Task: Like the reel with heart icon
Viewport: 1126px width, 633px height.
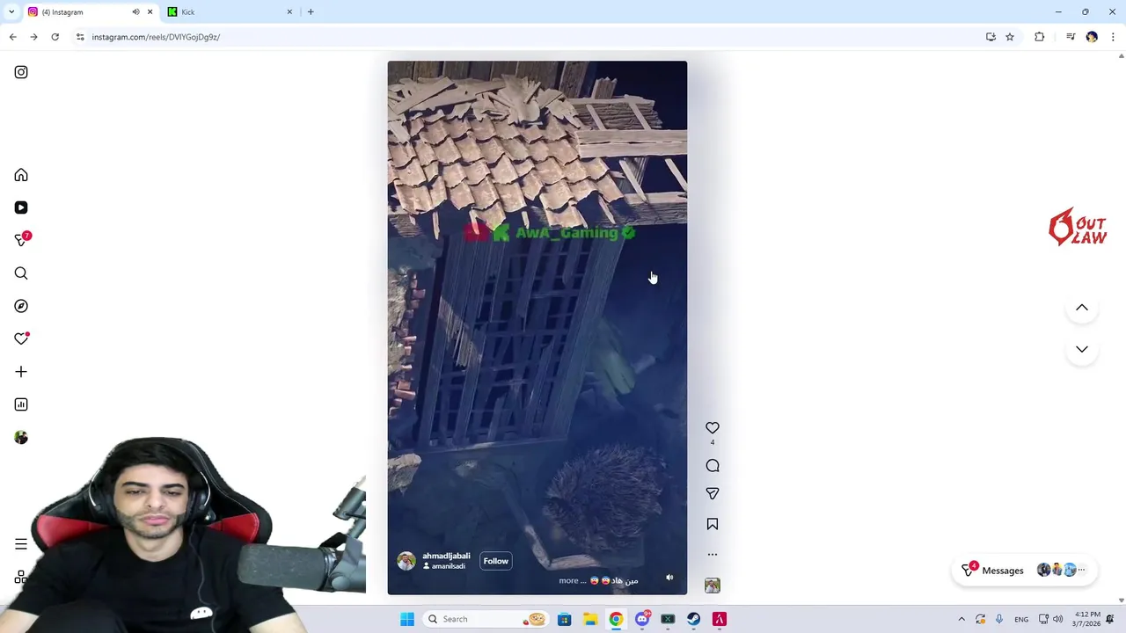Action: [x=713, y=428]
